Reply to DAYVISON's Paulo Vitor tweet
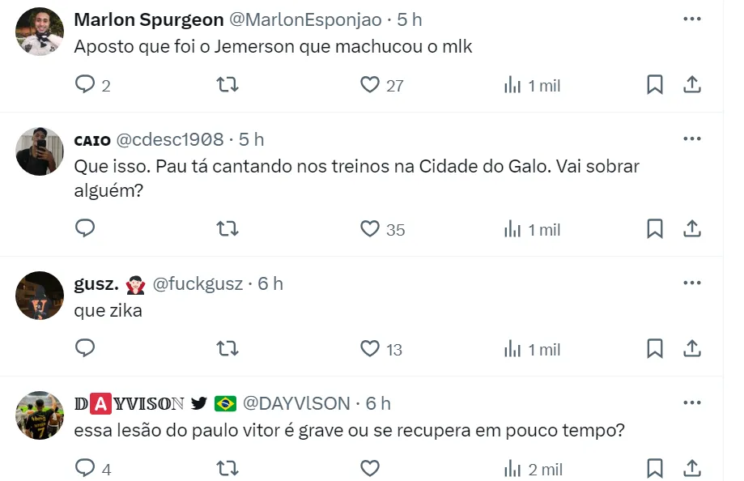The image size is (744, 481). point(85,468)
